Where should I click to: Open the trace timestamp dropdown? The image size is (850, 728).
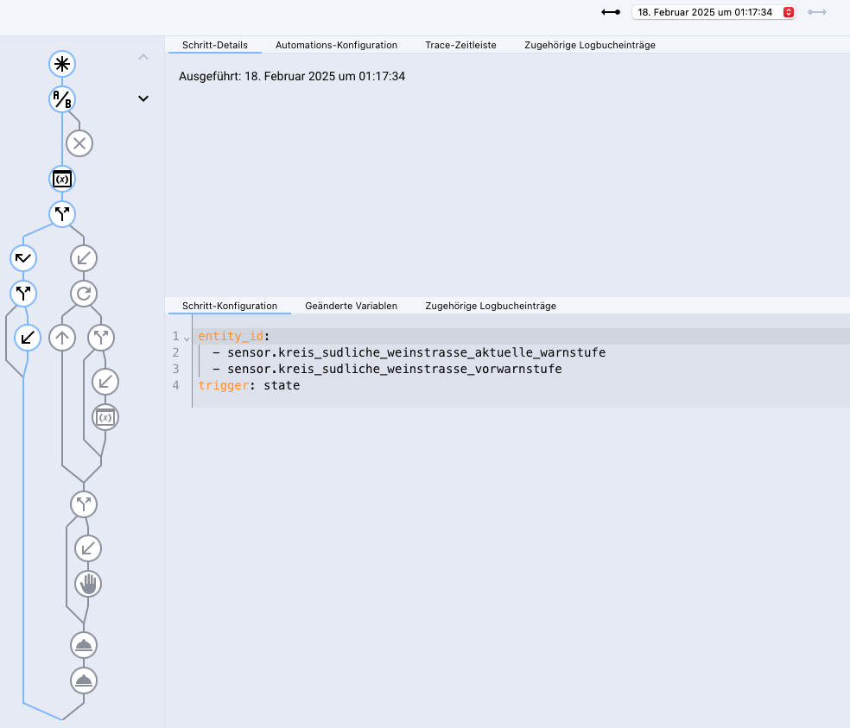point(714,12)
